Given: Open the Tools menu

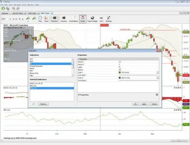Looking at the screenshot, I should click(24, 5).
